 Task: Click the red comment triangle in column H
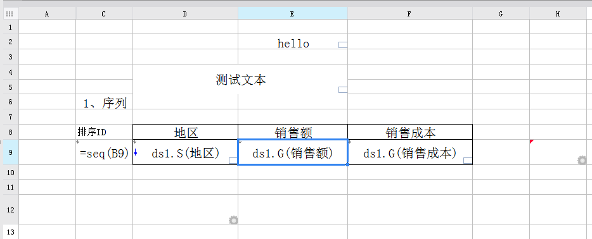(x=532, y=142)
